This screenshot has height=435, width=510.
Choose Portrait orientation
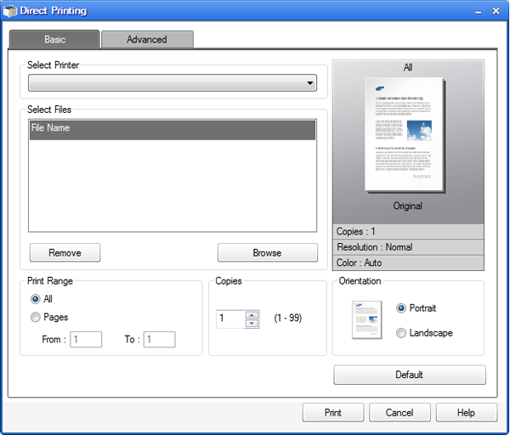point(401,308)
